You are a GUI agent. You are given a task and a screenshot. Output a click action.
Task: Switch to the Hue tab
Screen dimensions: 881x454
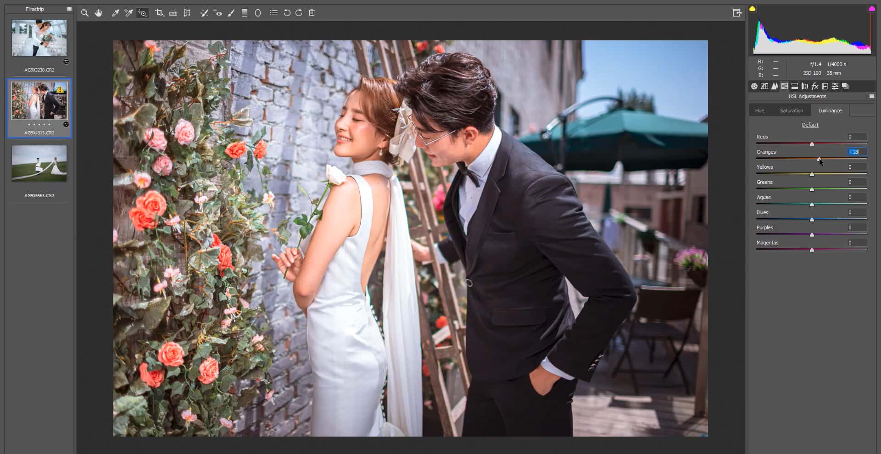[759, 110]
